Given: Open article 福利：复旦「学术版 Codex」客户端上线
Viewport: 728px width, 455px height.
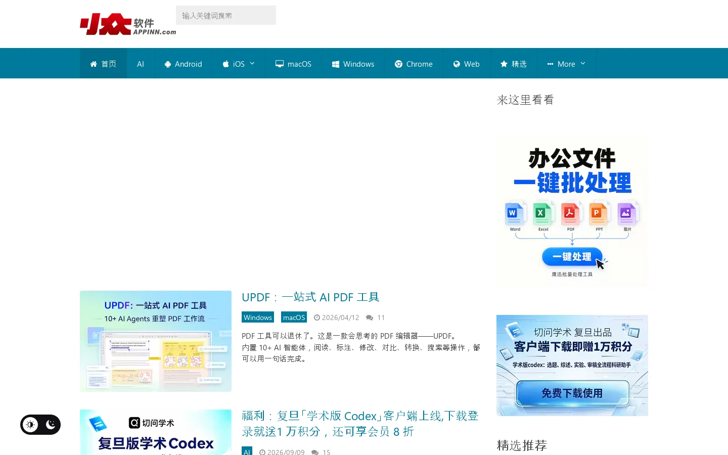Looking at the screenshot, I should 360,424.
